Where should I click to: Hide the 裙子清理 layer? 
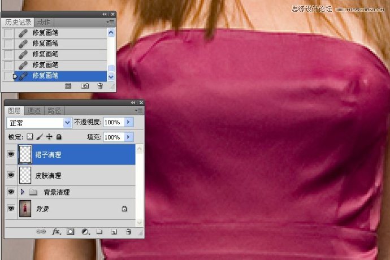click(10, 154)
